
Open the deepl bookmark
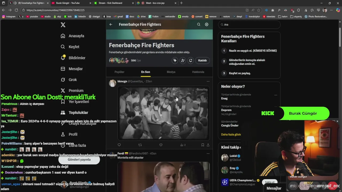coord(237,17)
